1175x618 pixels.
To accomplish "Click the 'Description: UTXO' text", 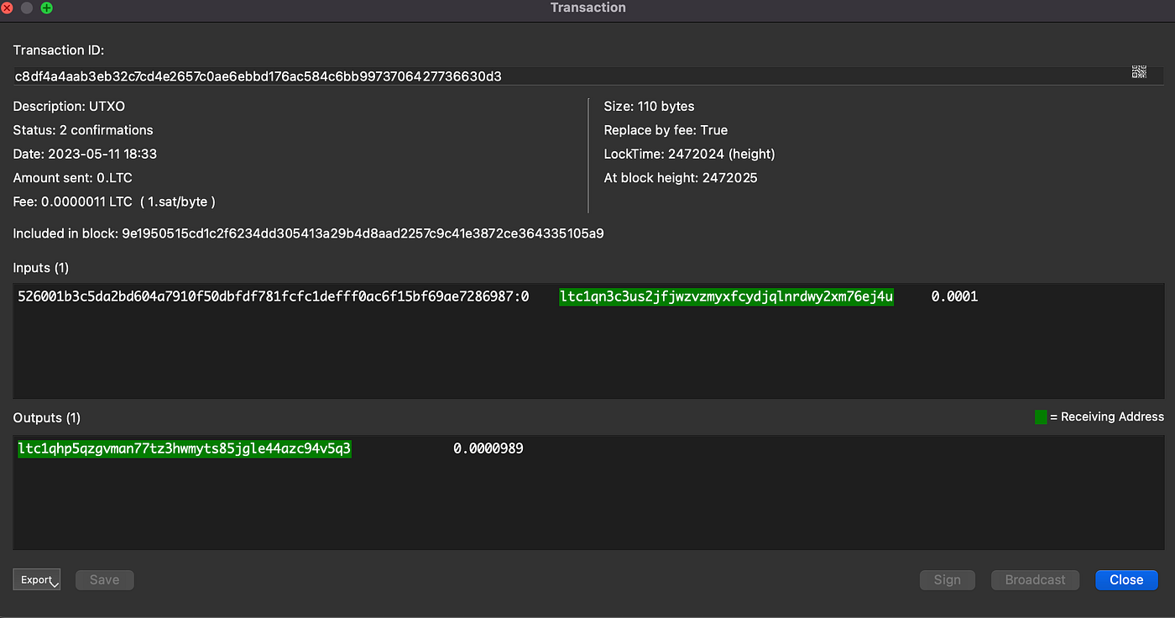I will coord(69,107).
